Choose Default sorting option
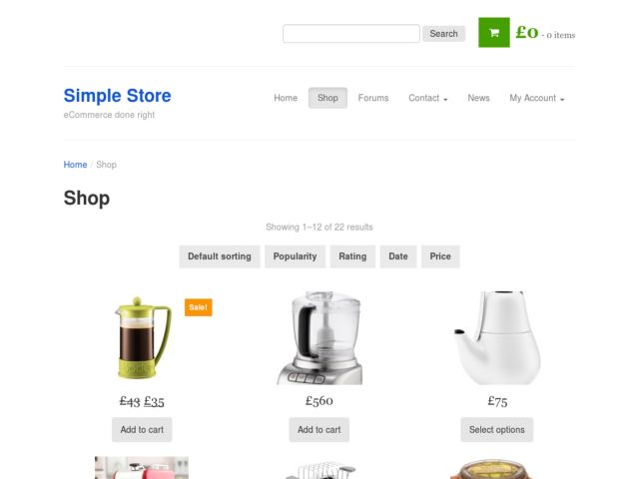639x479 pixels. pos(220,256)
